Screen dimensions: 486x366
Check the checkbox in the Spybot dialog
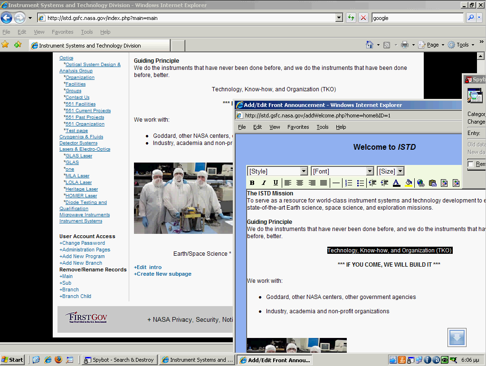point(470,164)
